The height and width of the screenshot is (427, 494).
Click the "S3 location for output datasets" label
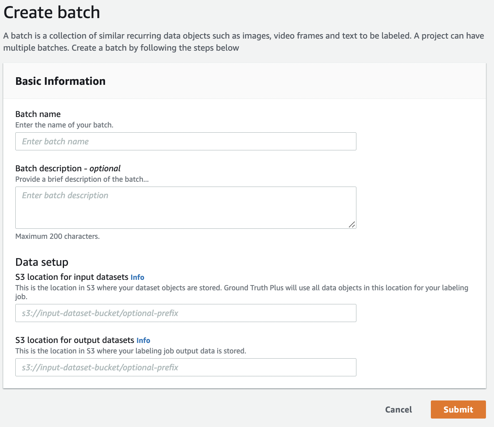click(74, 340)
